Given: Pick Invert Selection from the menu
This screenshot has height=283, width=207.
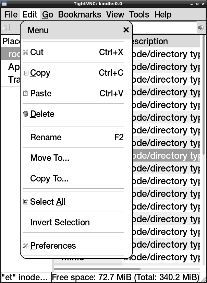Looking at the screenshot, I should click(x=60, y=222).
